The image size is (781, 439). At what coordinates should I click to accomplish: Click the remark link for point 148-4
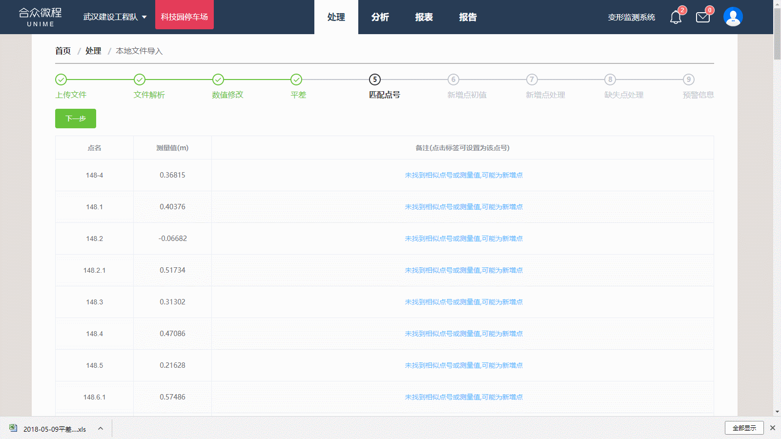[463, 175]
